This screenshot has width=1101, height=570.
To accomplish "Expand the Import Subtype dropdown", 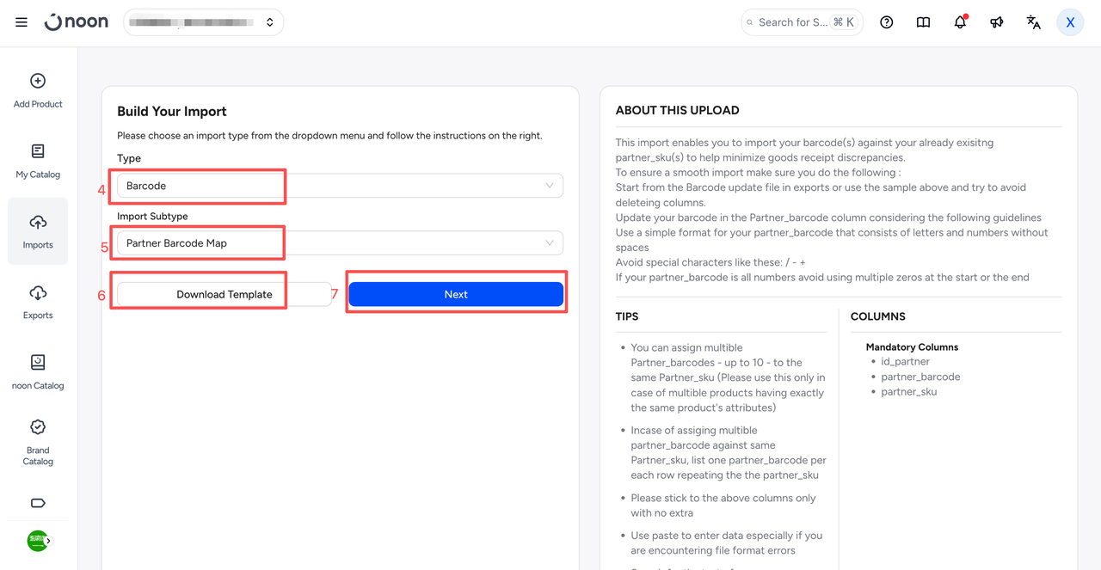I will (340, 243).
